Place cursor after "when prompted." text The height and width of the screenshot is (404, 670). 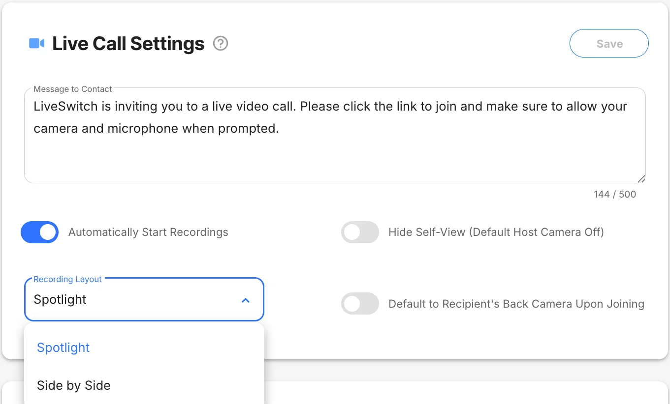[280, 129]
